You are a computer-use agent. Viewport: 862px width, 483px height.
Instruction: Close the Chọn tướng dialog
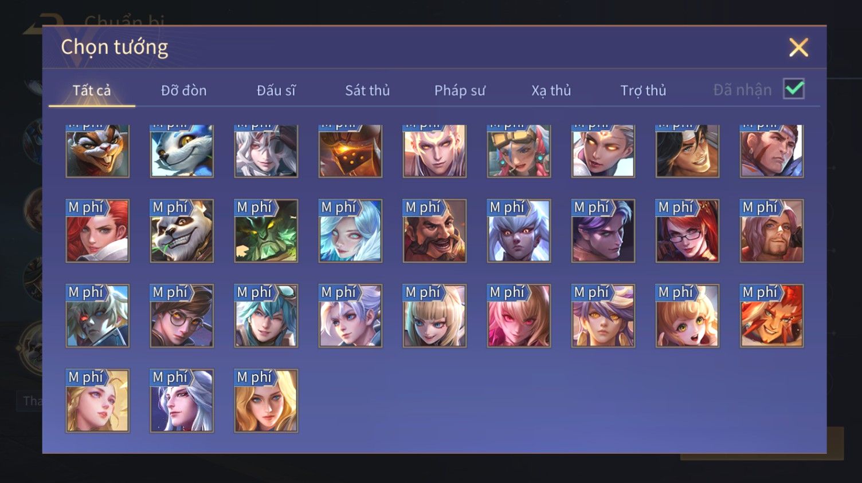[x=798, y=47]
